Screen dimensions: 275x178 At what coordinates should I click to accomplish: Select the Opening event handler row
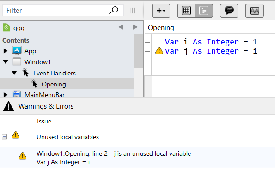tap(67, 84)
